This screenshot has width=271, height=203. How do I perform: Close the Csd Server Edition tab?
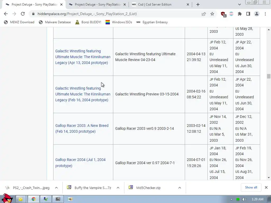[x=188, y=5]
